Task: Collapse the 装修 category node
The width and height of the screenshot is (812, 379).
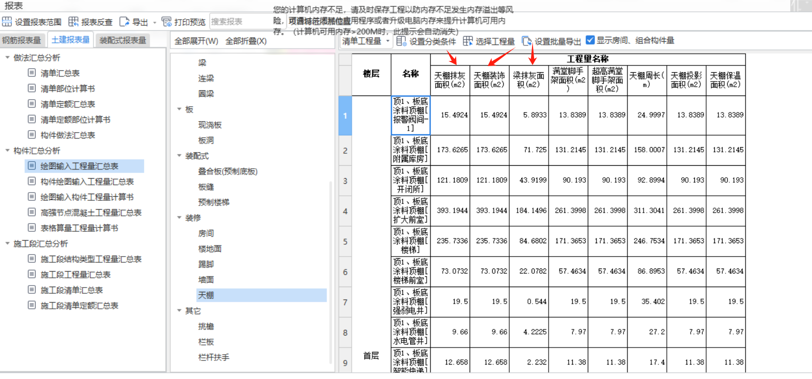Action: tap(179, 217)
